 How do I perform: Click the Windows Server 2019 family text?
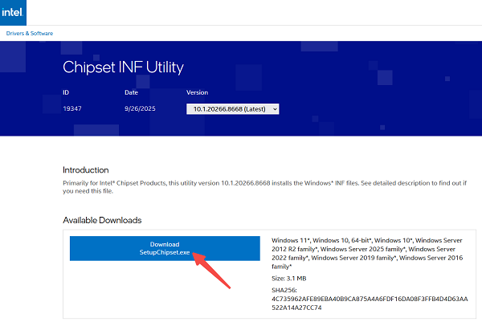(353, 258)
